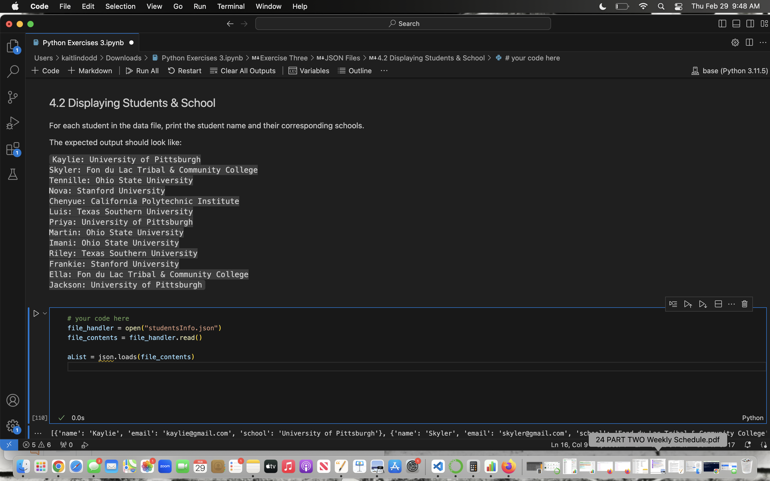Open the Testing flask view
The image size is (770, 481).
pyautogui.click(x=13, y=174)
